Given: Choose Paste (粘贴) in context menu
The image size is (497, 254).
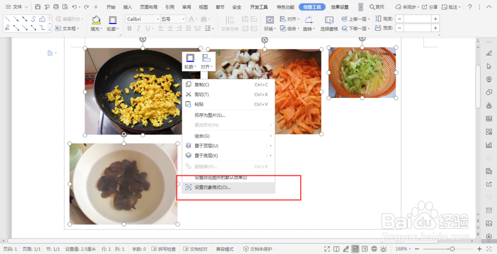Looking at the screenshot, I should pos(228,104).
